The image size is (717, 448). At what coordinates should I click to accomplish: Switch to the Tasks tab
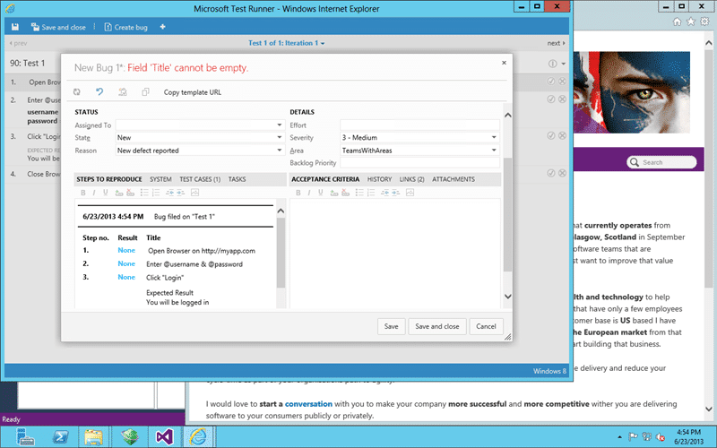[237, 179]
